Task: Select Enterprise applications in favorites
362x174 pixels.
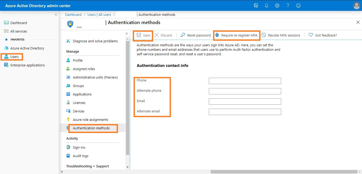Action: tap(27, 65)
